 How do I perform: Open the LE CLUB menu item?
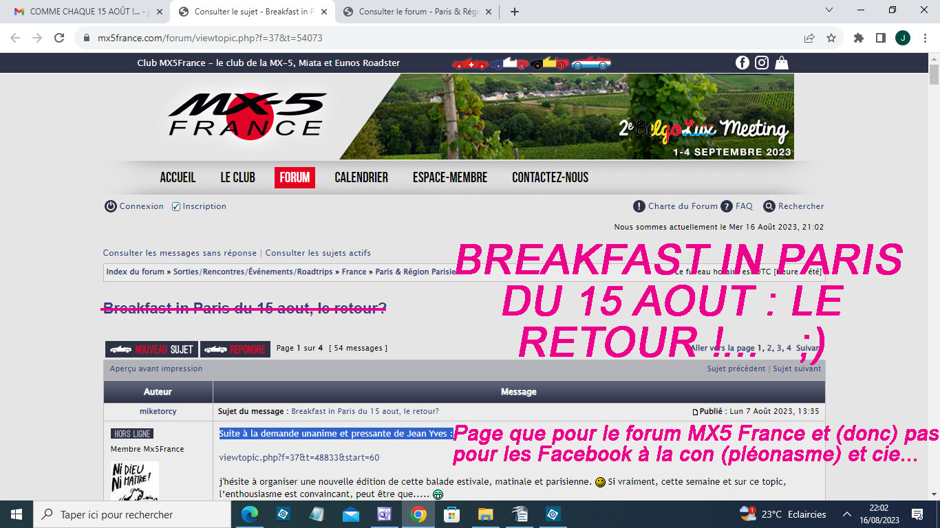238,177
